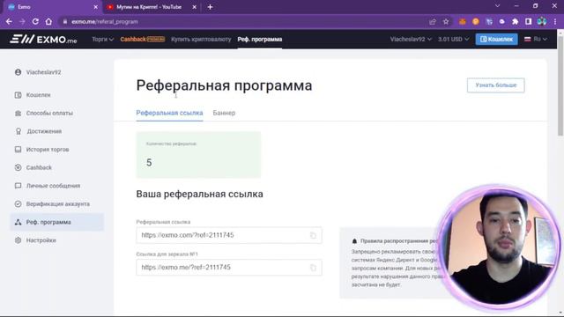Copy the exmo.me mirror referral link

click(313, 268)
